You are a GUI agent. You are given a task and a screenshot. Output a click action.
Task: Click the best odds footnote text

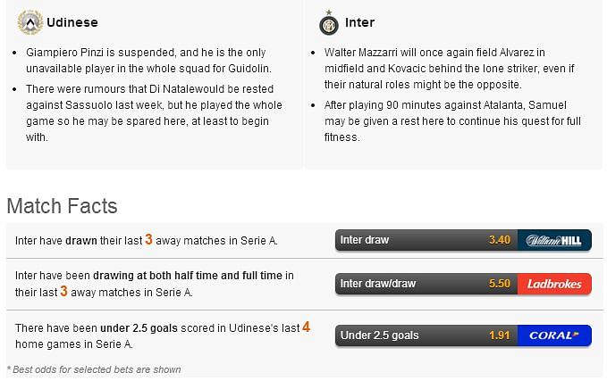94,369
